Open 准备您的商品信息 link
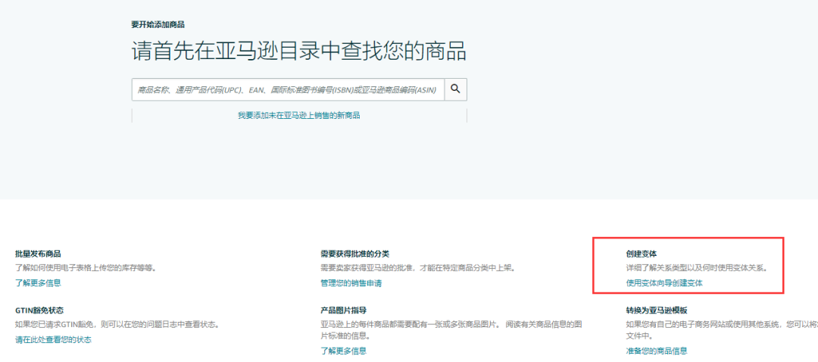The image size is (818, 362). coord(656,351)
